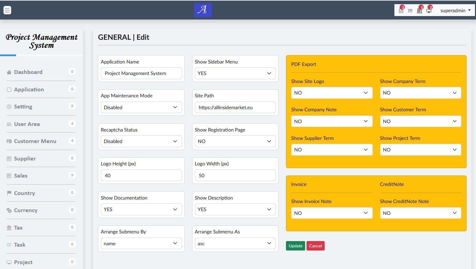The image size is (476, 269).
Task: Open the Show Site Logo dropdown
Action: pos(332,93)
